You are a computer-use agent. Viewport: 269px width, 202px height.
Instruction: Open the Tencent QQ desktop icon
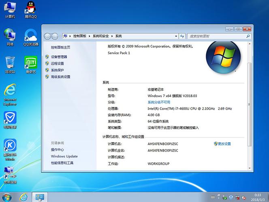tap(31, 10)
